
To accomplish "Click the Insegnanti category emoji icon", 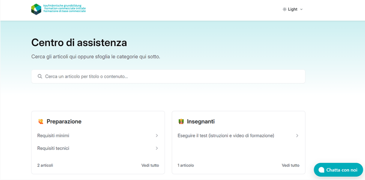I will 181,122.
